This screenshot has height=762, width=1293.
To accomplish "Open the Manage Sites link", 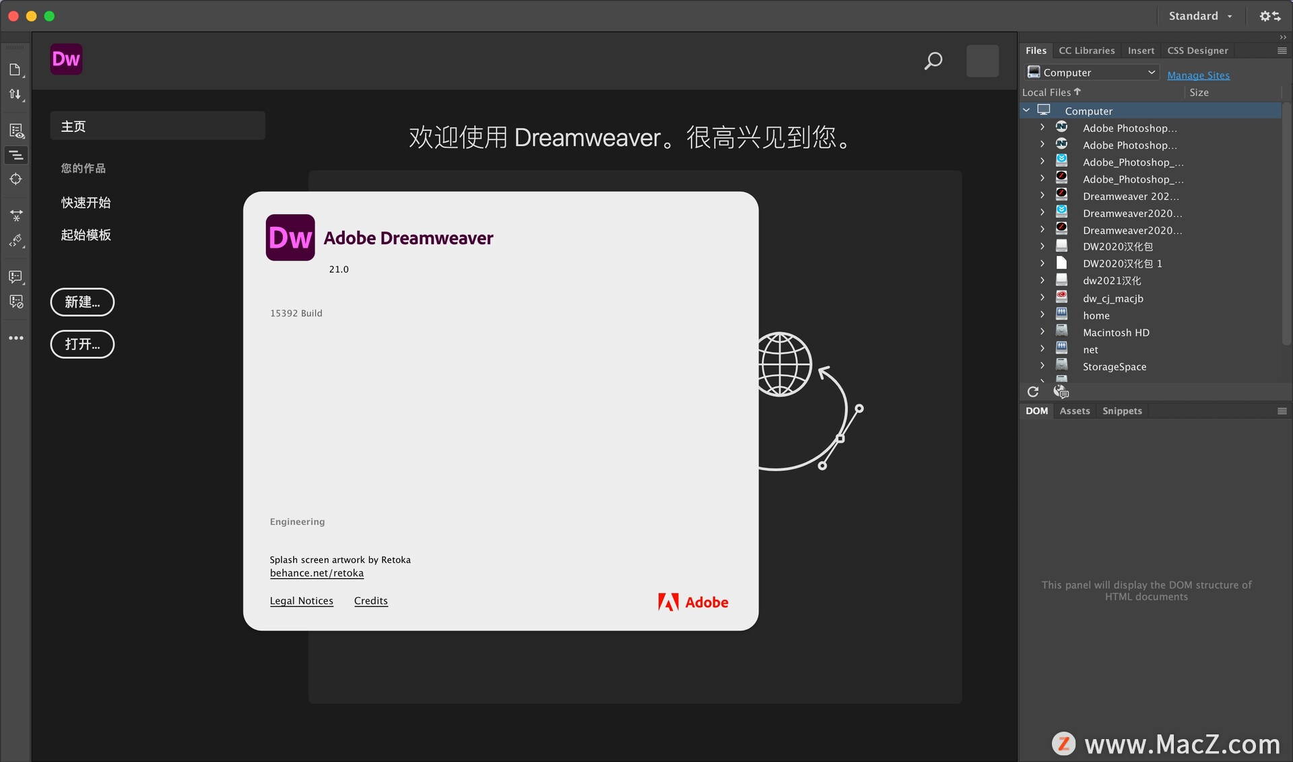I will tap(1199, 75).
